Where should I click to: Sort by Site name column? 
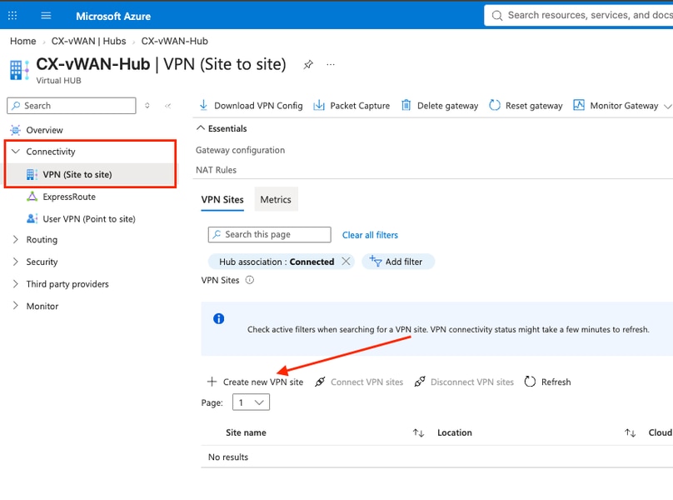click(x=418, y=433)
